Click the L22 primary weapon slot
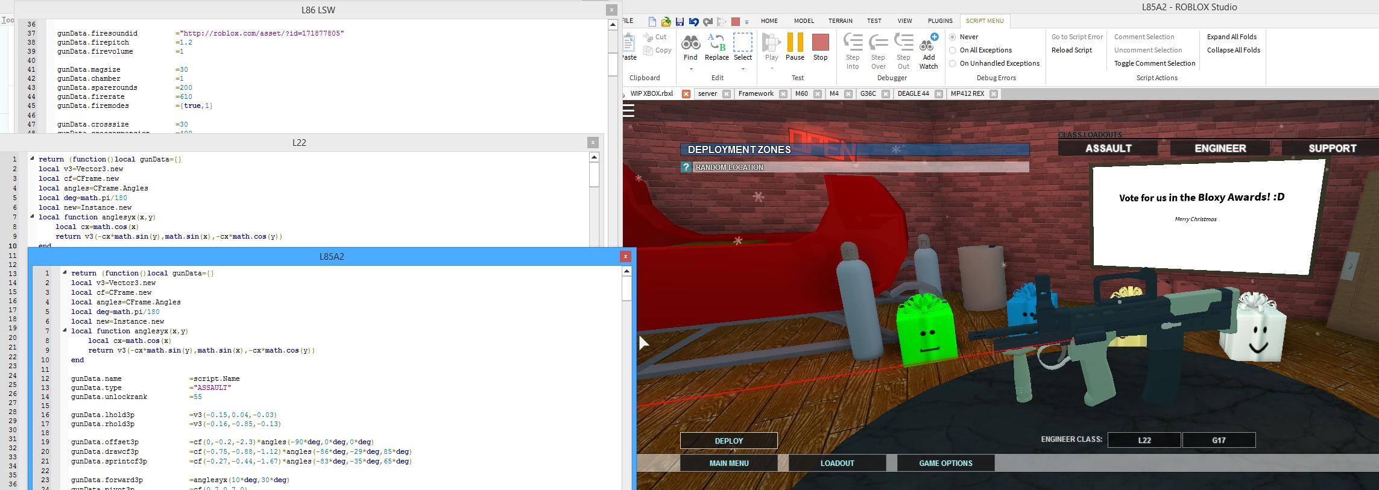Image resolution: width=1379 pixels, height=490 pixels. (x=1144, y=440)
